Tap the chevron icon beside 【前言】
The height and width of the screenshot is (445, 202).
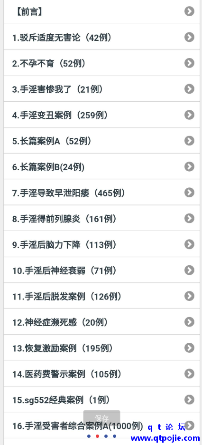point(189,11)
